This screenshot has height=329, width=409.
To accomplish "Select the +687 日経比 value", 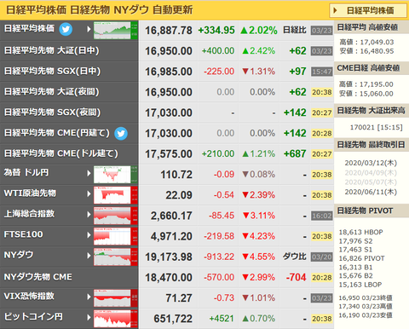I will tap(295, 153).
